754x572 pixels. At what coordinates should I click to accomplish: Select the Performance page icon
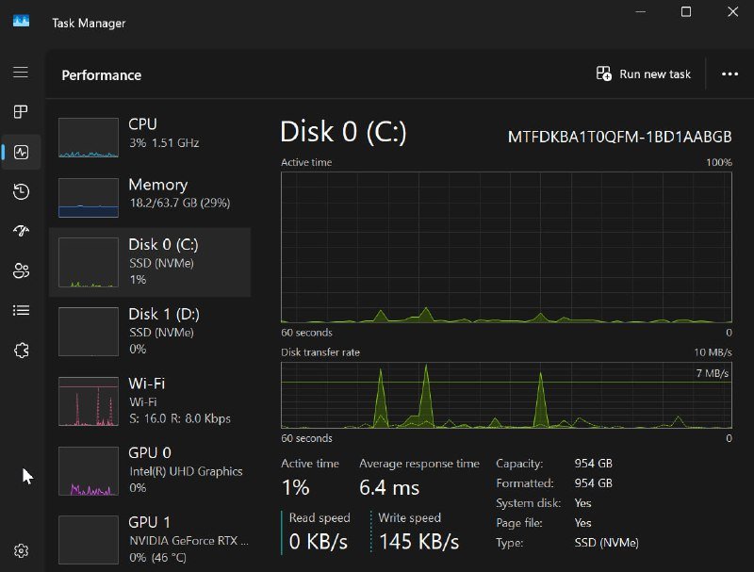click(x=22, y=151)
